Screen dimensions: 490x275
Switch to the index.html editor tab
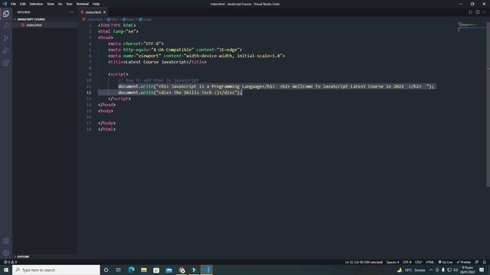pos(93,12)
